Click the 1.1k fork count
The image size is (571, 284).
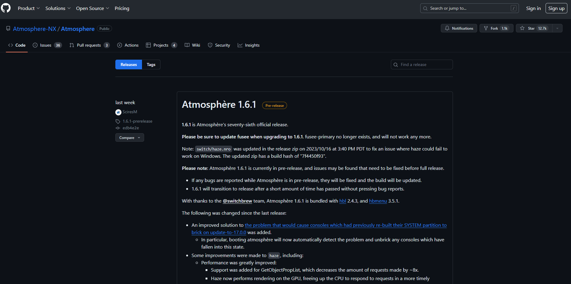coord(504,28)
